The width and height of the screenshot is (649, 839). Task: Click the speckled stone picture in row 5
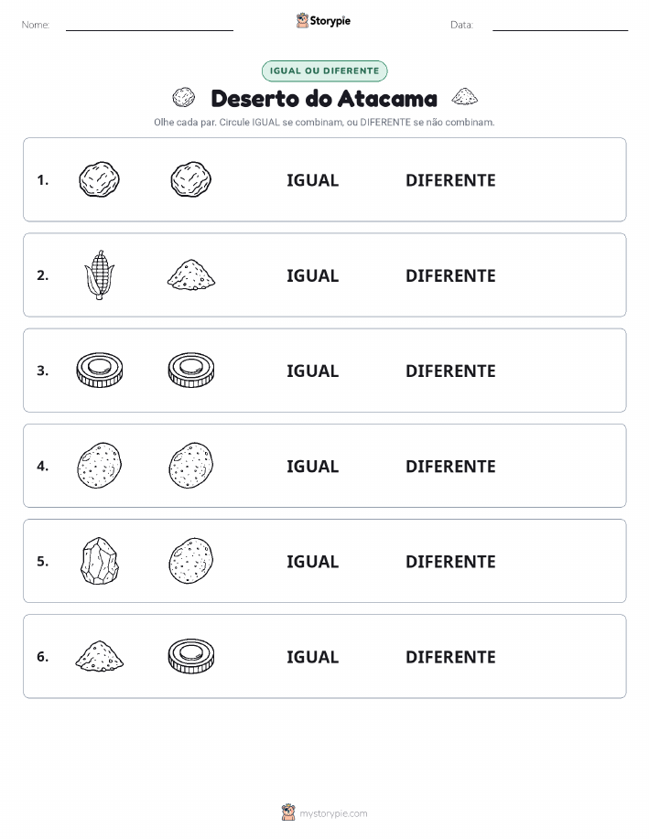pyautogui.click(x=191, y=561)
